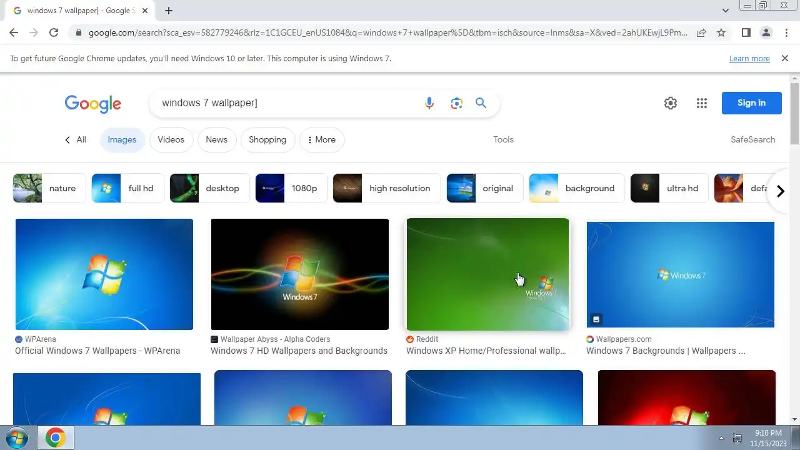The width and height of the screenshot is (800, 450).
Task: Open Official Windows 7 Wallpapers - WPArena link
Action: coord(97,351)
